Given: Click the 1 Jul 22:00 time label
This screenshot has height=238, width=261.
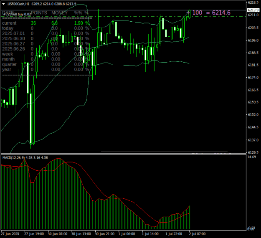Looking at the screenshot, I should click(174, 234).
